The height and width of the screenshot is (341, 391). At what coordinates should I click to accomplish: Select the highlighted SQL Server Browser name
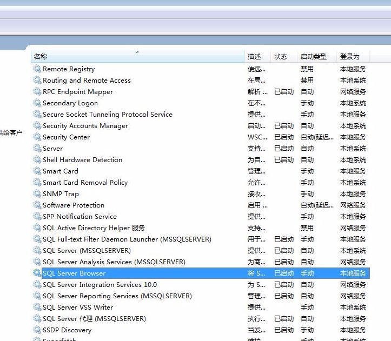coord(74,273)
